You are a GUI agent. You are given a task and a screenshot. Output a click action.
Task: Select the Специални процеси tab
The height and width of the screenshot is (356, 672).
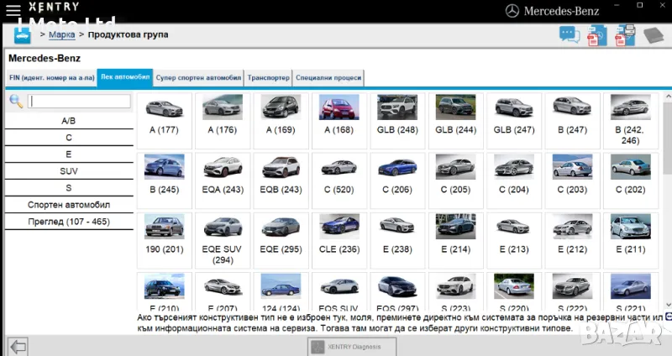[x=329, y=77]
